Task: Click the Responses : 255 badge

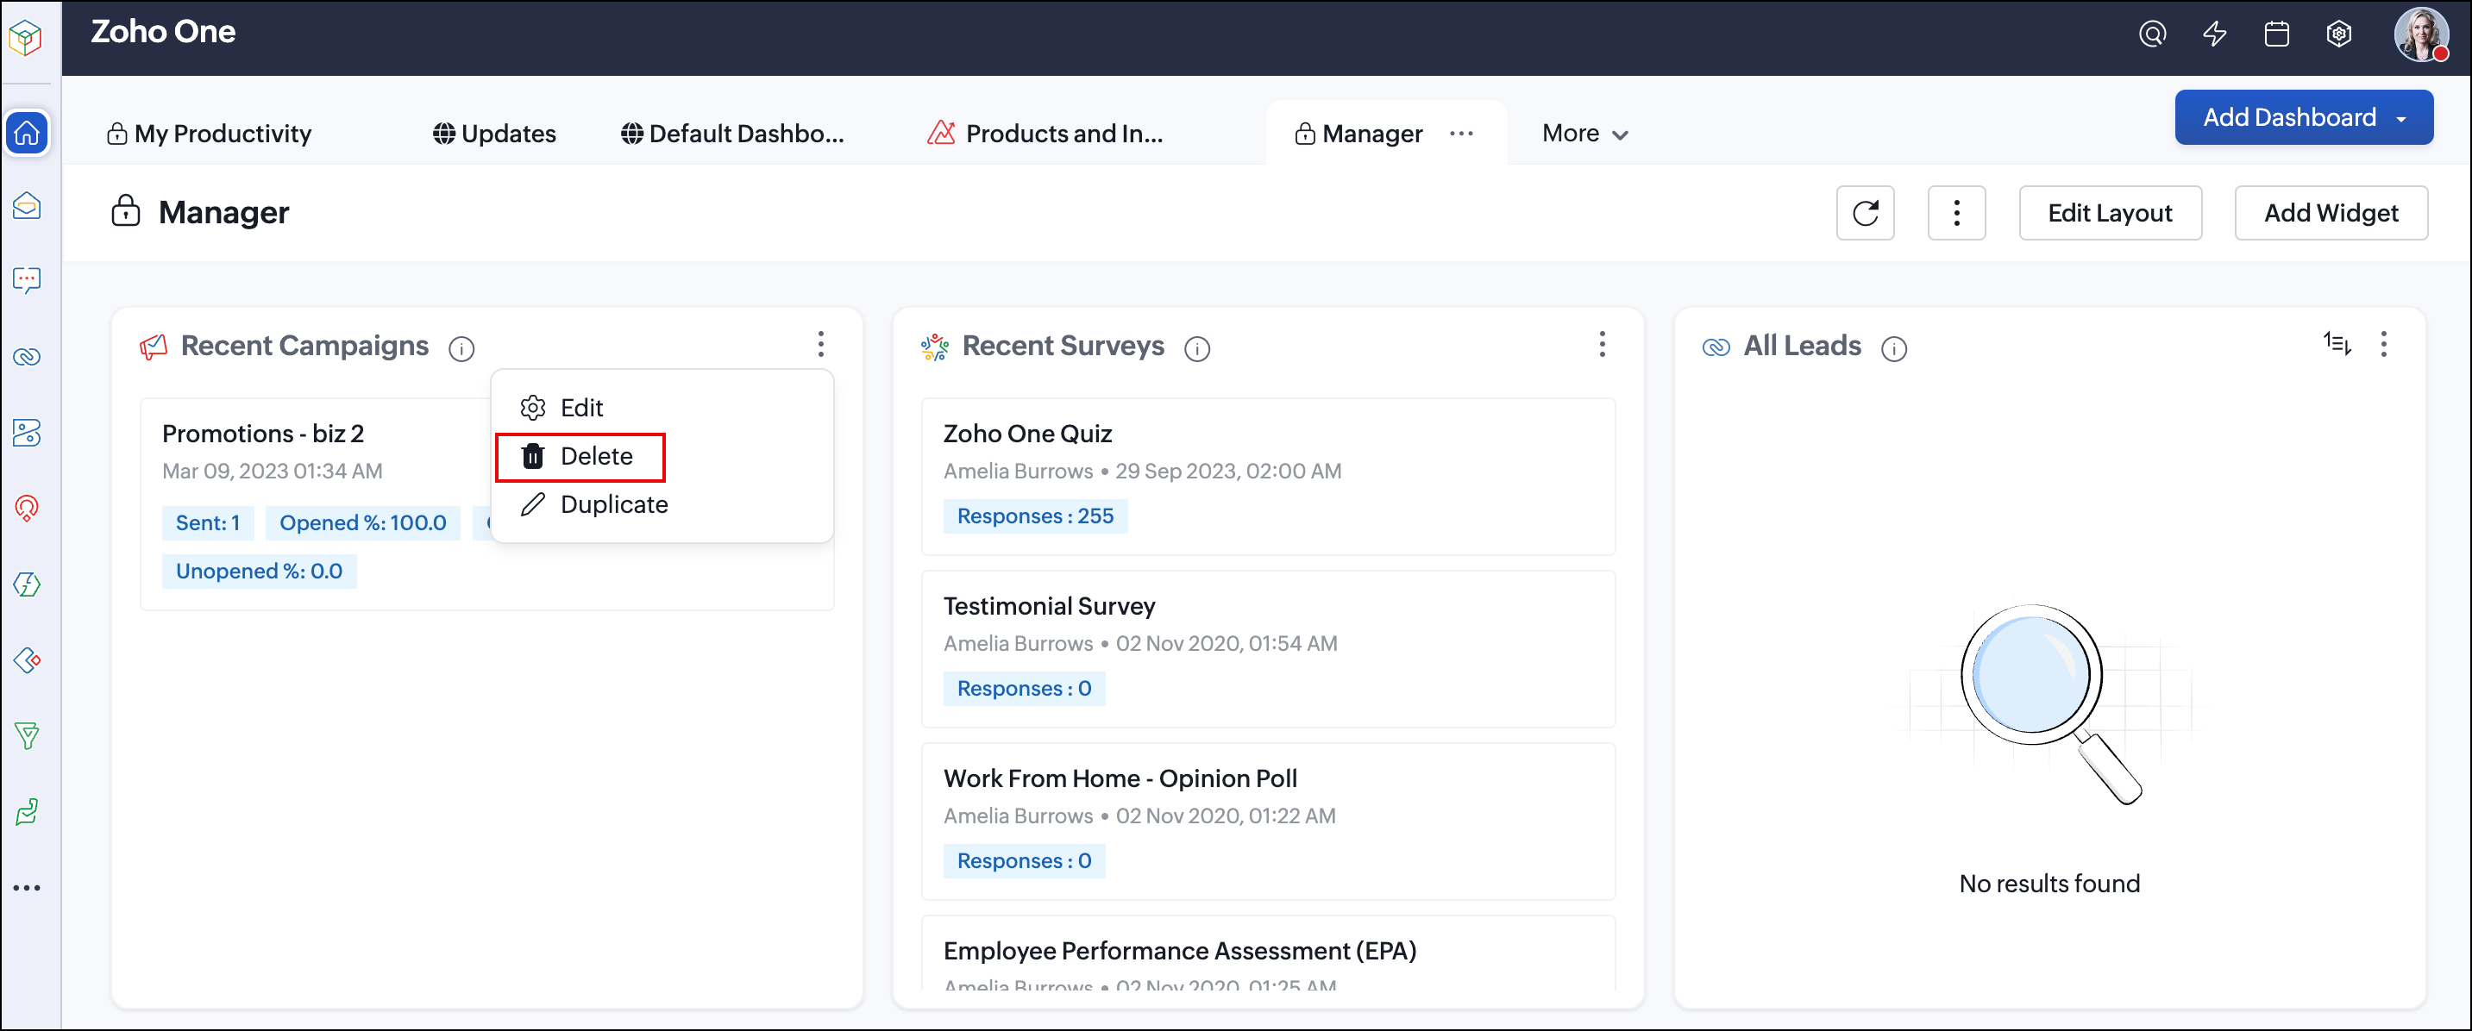Action: (x=1035, y=516)
